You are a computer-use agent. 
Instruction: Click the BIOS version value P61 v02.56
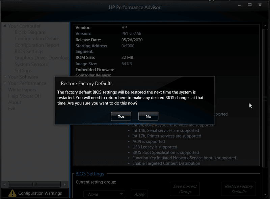(x=131, y=34)
